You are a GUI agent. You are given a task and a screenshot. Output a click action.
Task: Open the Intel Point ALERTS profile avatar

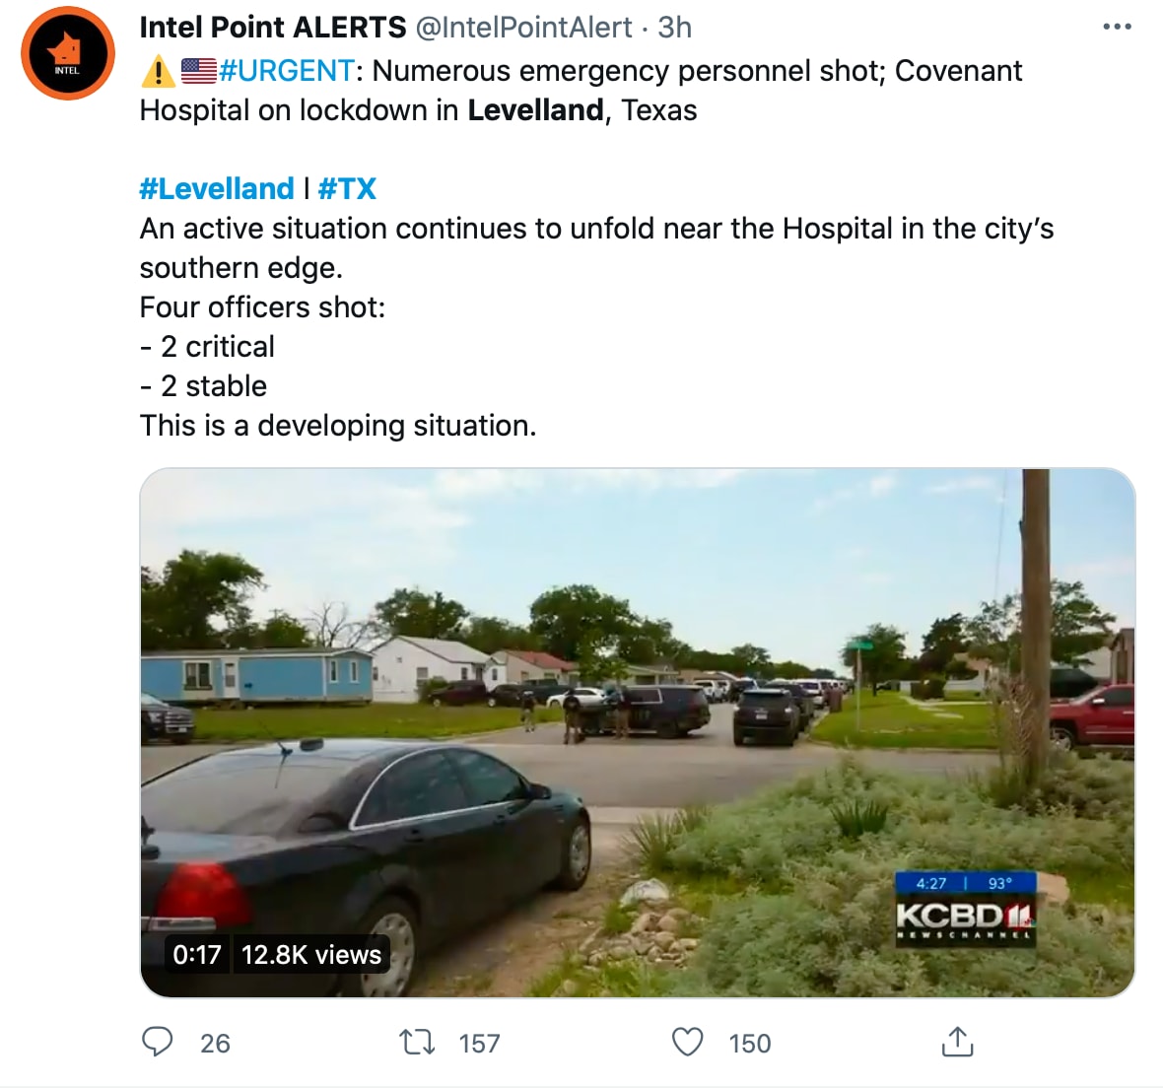(x=67, y=53)
